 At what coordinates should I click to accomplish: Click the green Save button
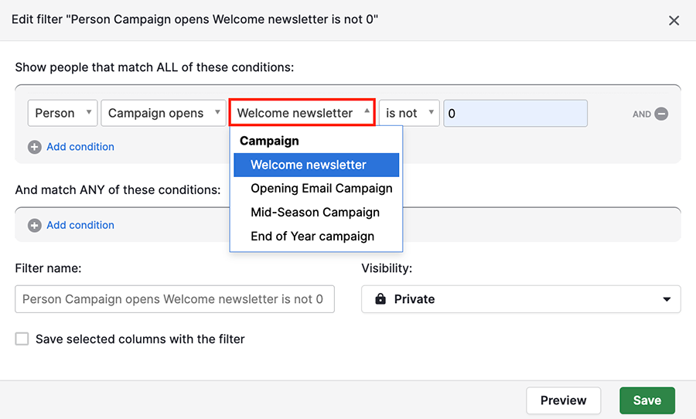click(x=647, y=400)
